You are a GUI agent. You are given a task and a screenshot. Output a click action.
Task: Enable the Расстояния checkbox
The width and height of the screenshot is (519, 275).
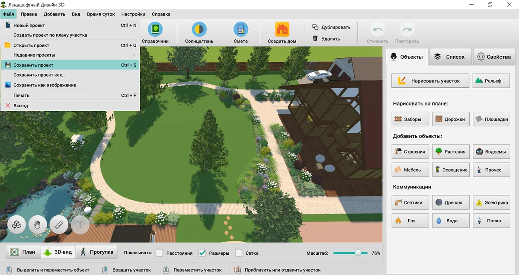[159, 253]
